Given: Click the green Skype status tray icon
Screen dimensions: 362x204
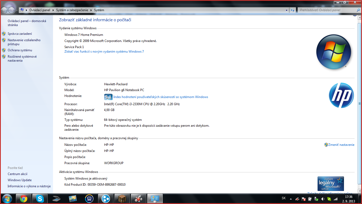Looking at the screenshot, I should [329, 199].
